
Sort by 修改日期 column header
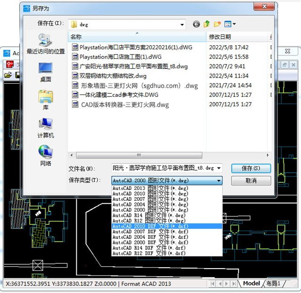click(x=237, y=37)
